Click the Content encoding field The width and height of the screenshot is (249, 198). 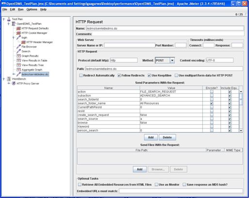[219, 61]
